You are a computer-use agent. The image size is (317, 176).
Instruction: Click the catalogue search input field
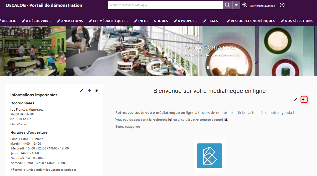tap(165, 5)
